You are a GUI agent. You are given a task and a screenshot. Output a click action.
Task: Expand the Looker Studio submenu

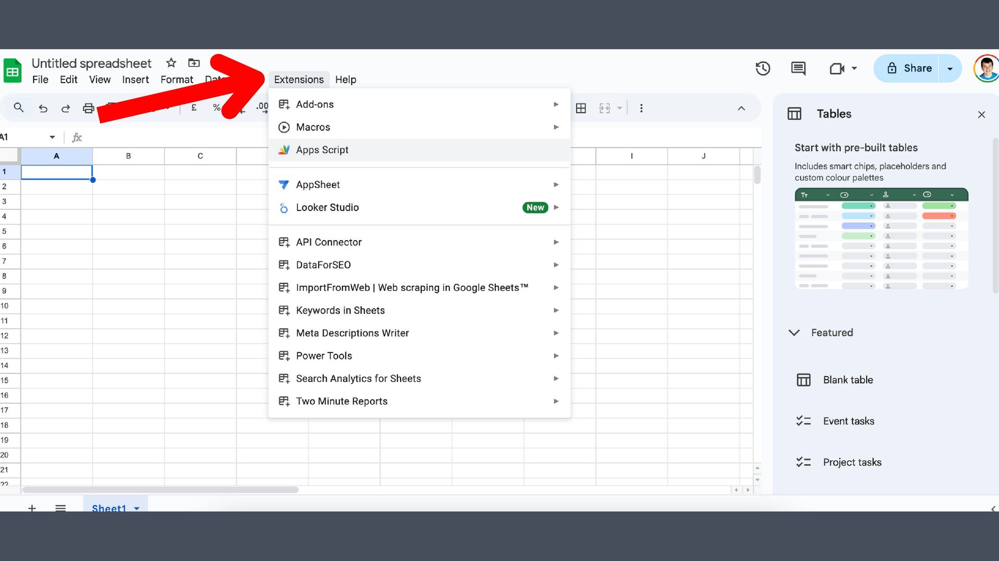tap(327, 208)
